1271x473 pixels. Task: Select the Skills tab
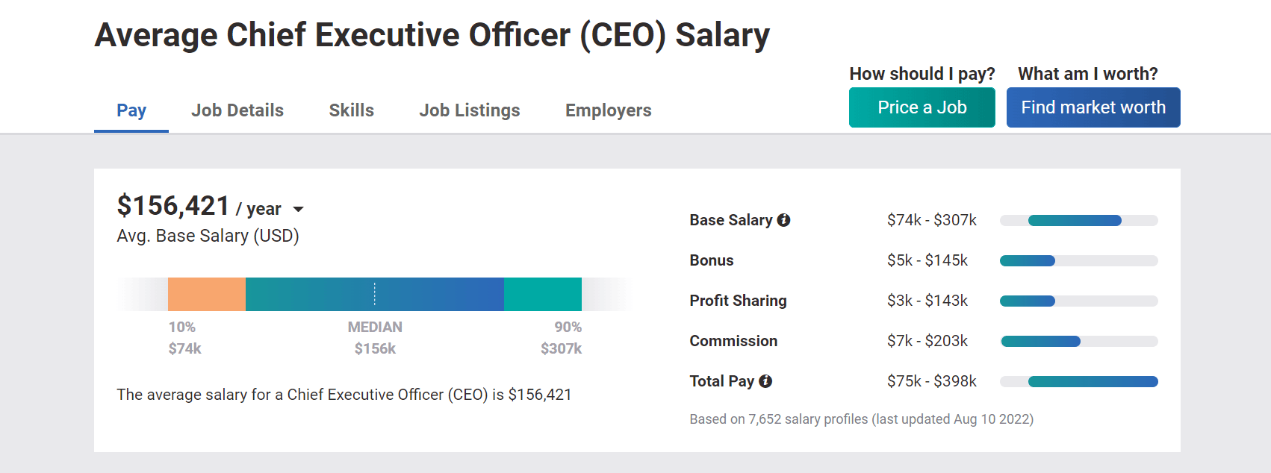[351, 110]
